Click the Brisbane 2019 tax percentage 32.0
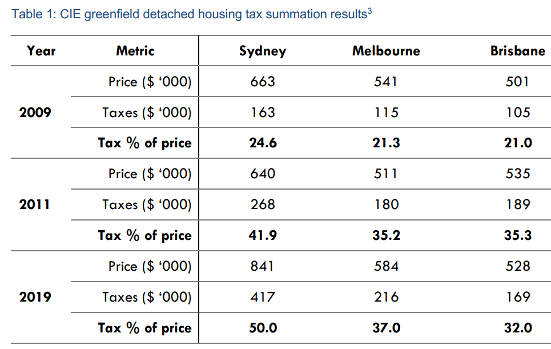The image size is (551, 349). tap(518, 328)
